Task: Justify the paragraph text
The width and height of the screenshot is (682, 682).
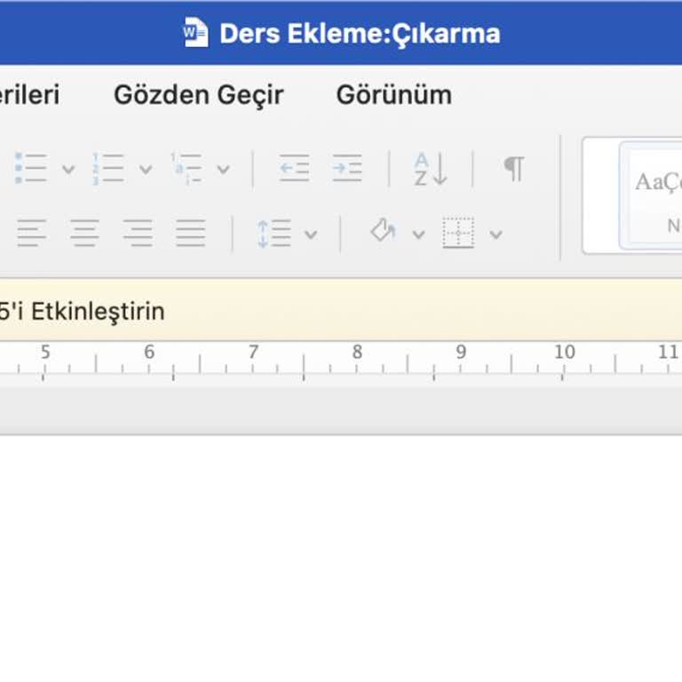Action: [x=191, y=234]
